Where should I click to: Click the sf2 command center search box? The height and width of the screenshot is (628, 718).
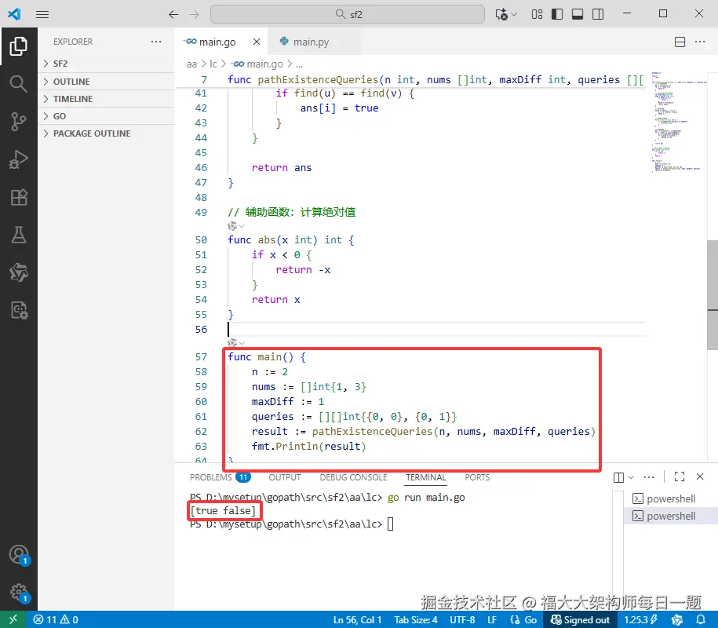(348, 14)
